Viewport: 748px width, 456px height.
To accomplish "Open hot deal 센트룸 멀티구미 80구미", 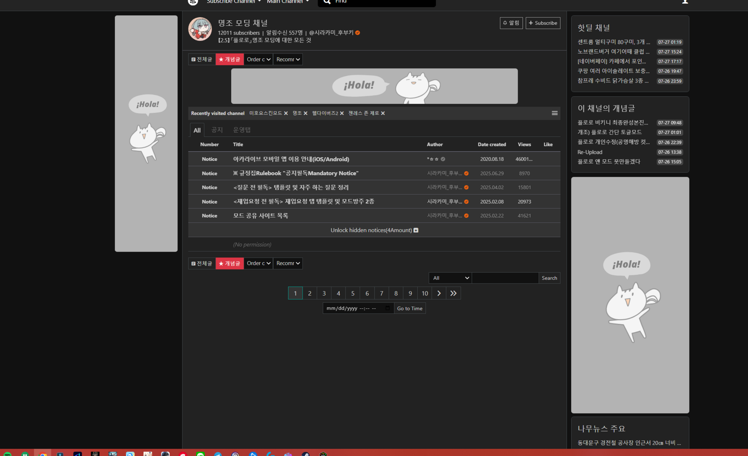I will pos(613,42).
